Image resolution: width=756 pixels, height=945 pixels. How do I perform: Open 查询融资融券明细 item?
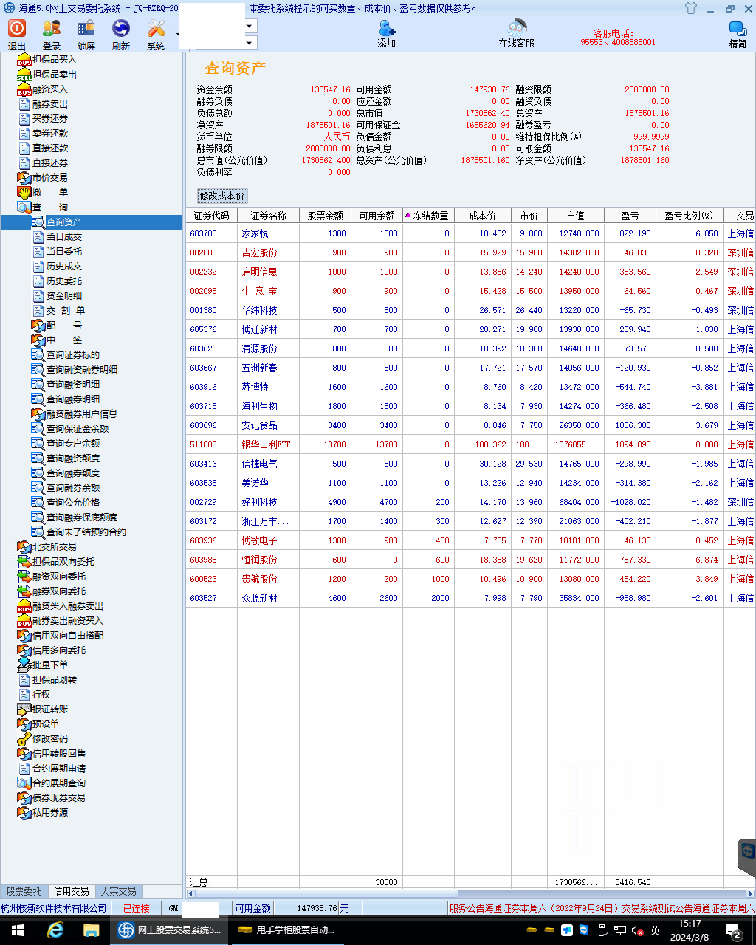[x=82, y=369]
